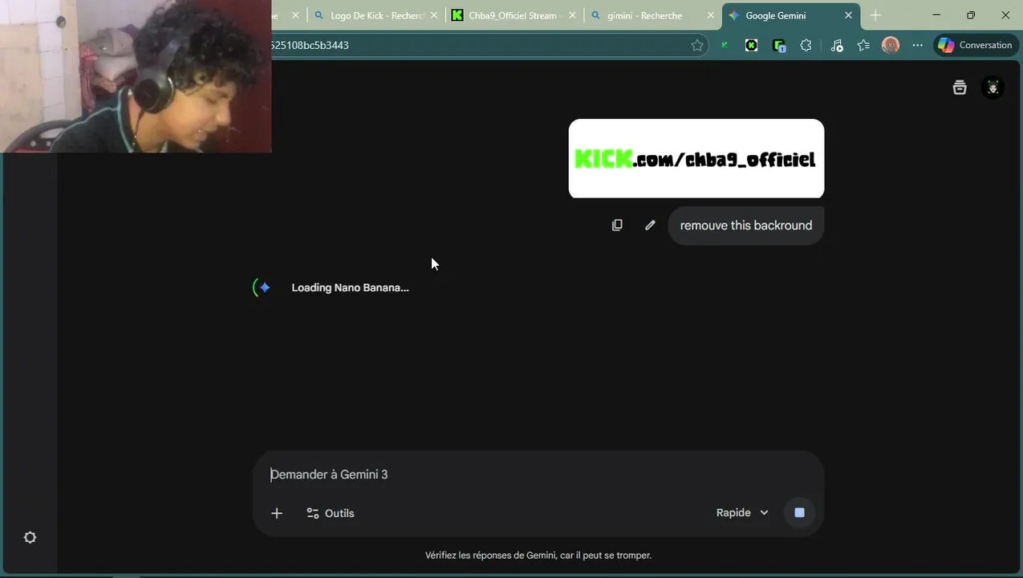Open the browser three-dot settings menu

pos(918,45)
